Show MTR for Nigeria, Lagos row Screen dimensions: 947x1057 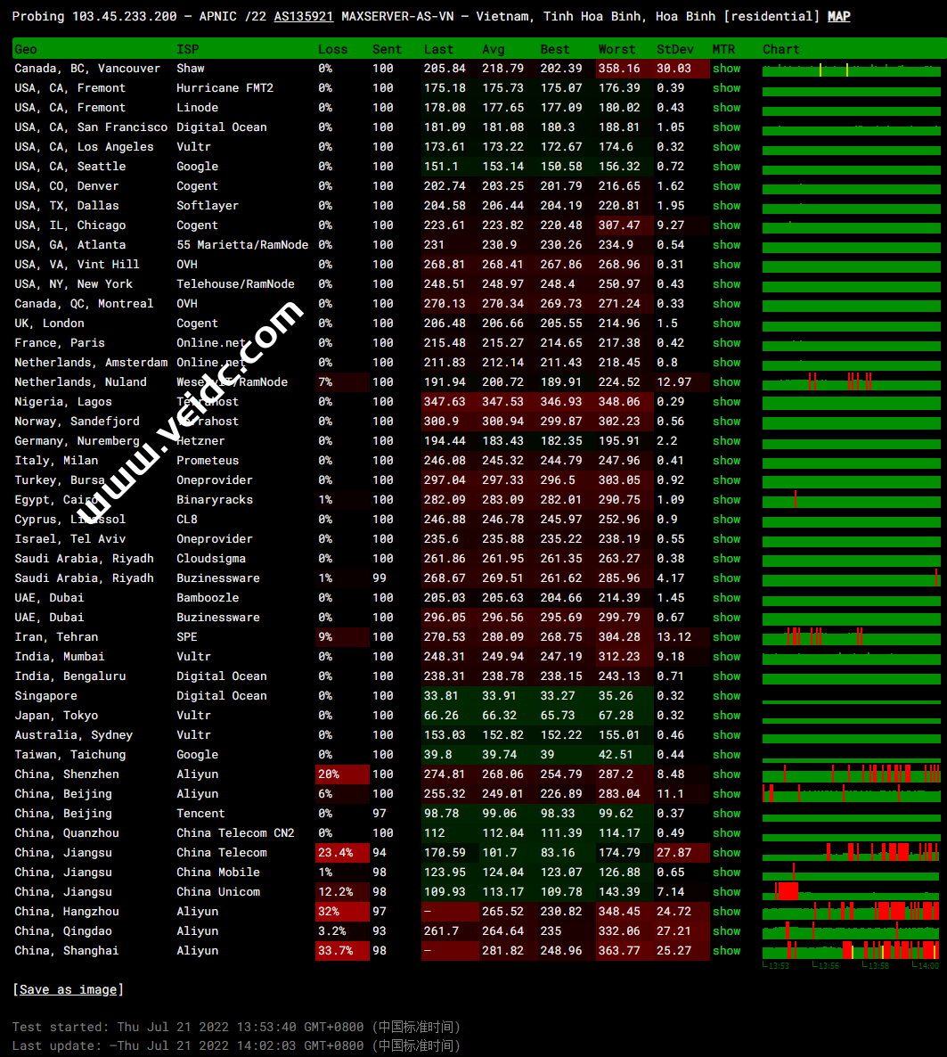click(x=727, y=402)
